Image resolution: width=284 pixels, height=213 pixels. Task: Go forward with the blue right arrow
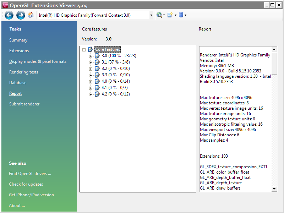21,15
